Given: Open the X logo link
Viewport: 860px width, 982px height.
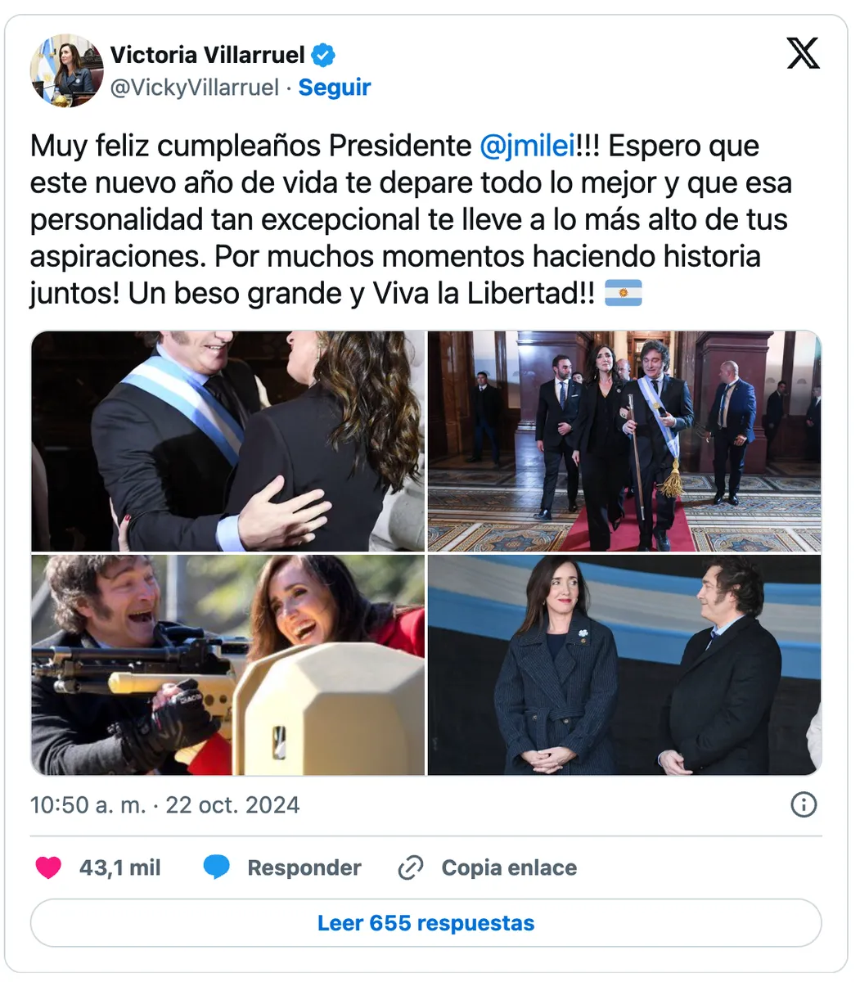Looking at the screenshot, I should coord(803,54).
